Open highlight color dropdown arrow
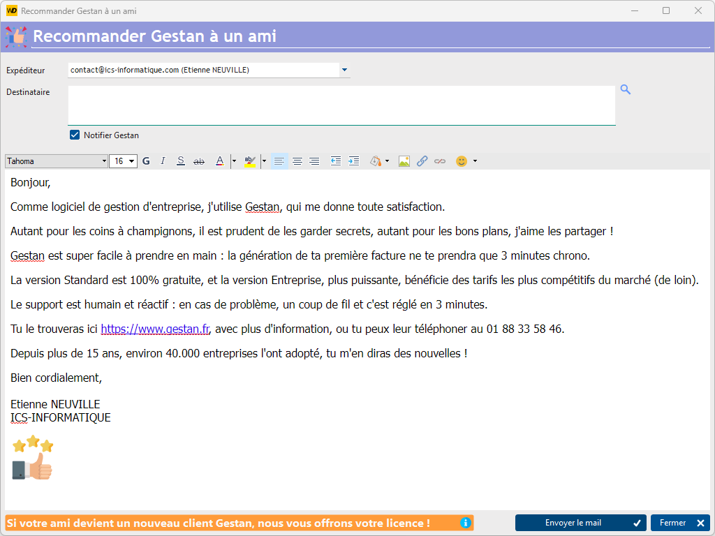 click(x=264, y=161)
